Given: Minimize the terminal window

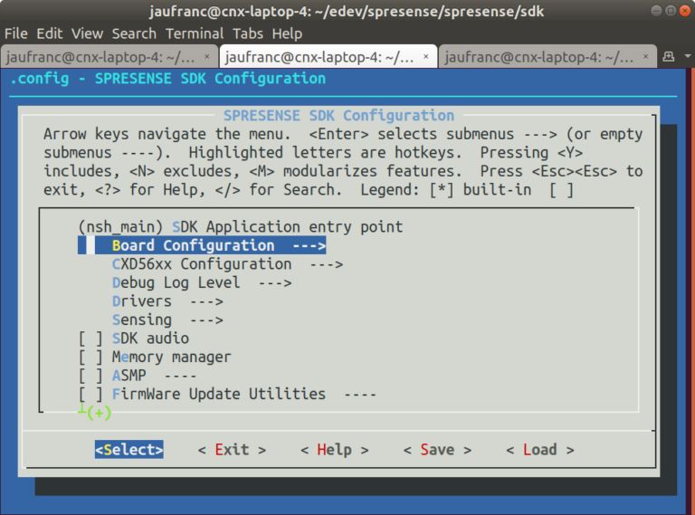Looking at the screenshot, I should point(656,11).
